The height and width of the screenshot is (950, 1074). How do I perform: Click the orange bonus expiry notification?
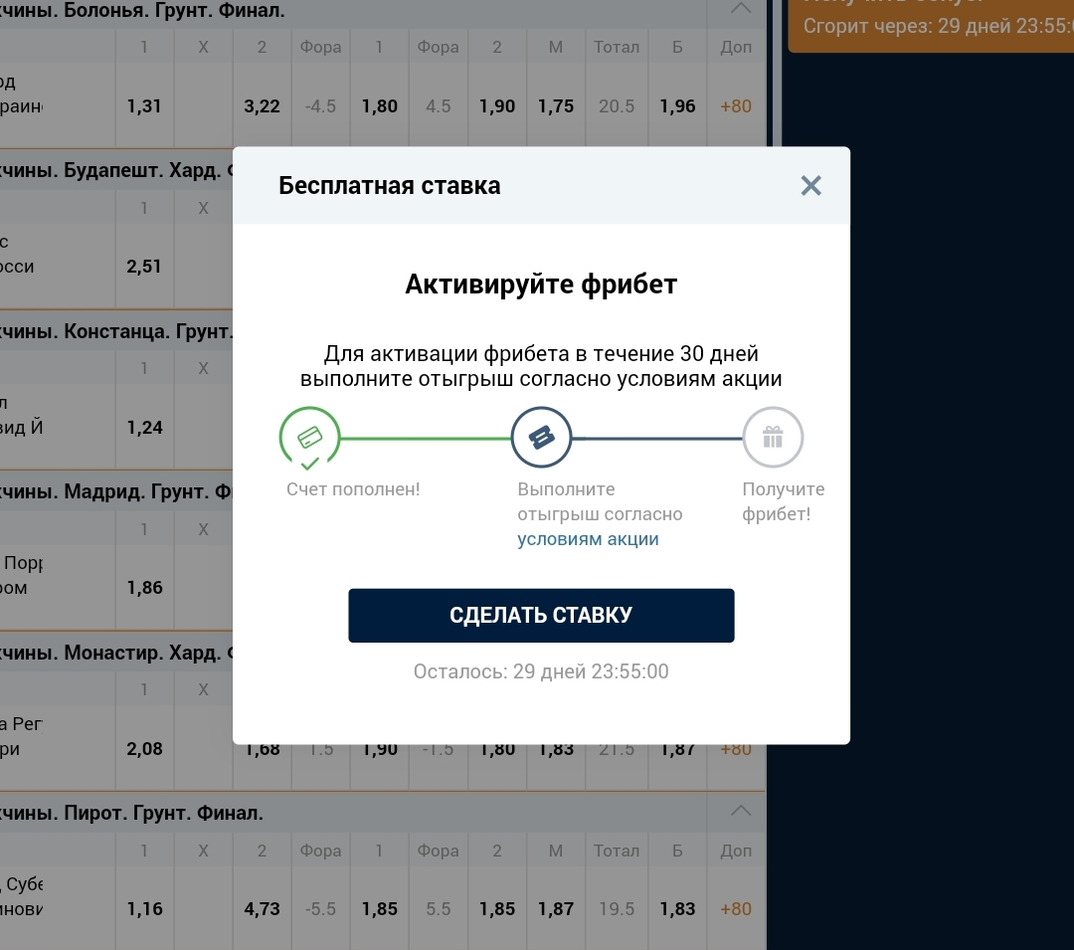(x=930, y=25)
